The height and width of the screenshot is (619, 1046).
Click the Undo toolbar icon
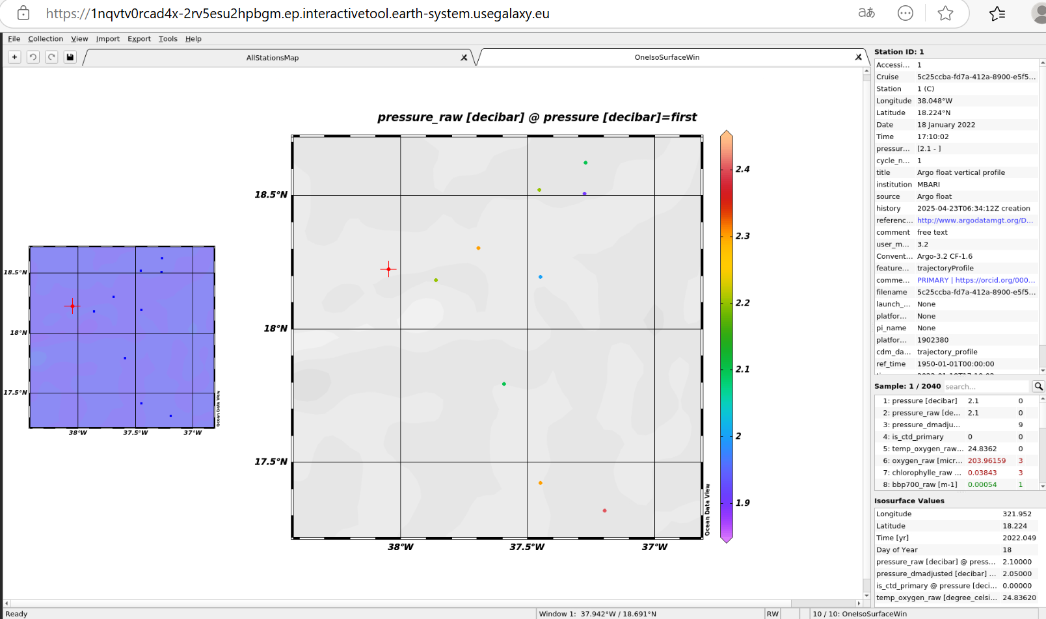33,57
